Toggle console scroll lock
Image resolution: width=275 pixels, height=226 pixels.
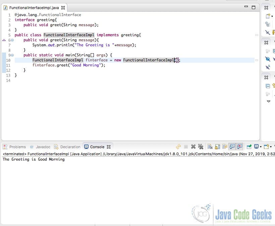[217, 147]
